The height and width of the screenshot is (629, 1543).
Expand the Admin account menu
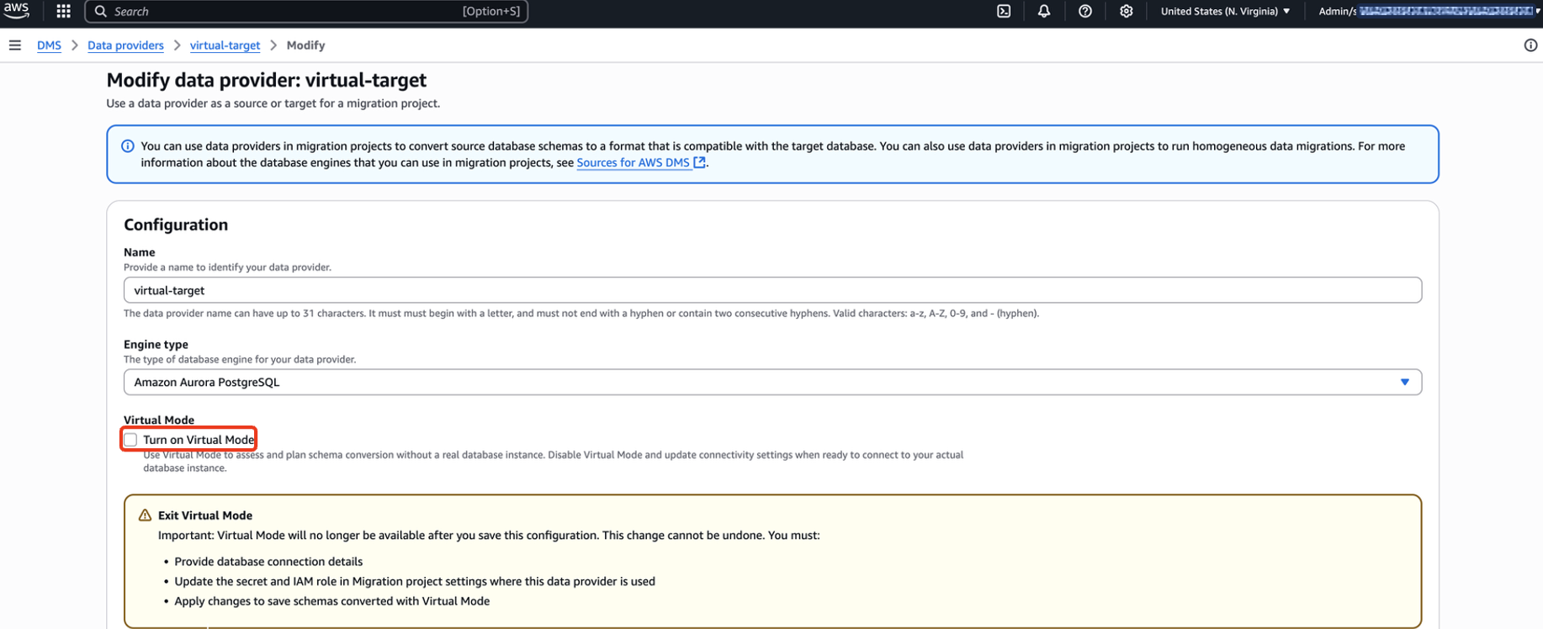pyautogui.click(x=1428, y=11)
